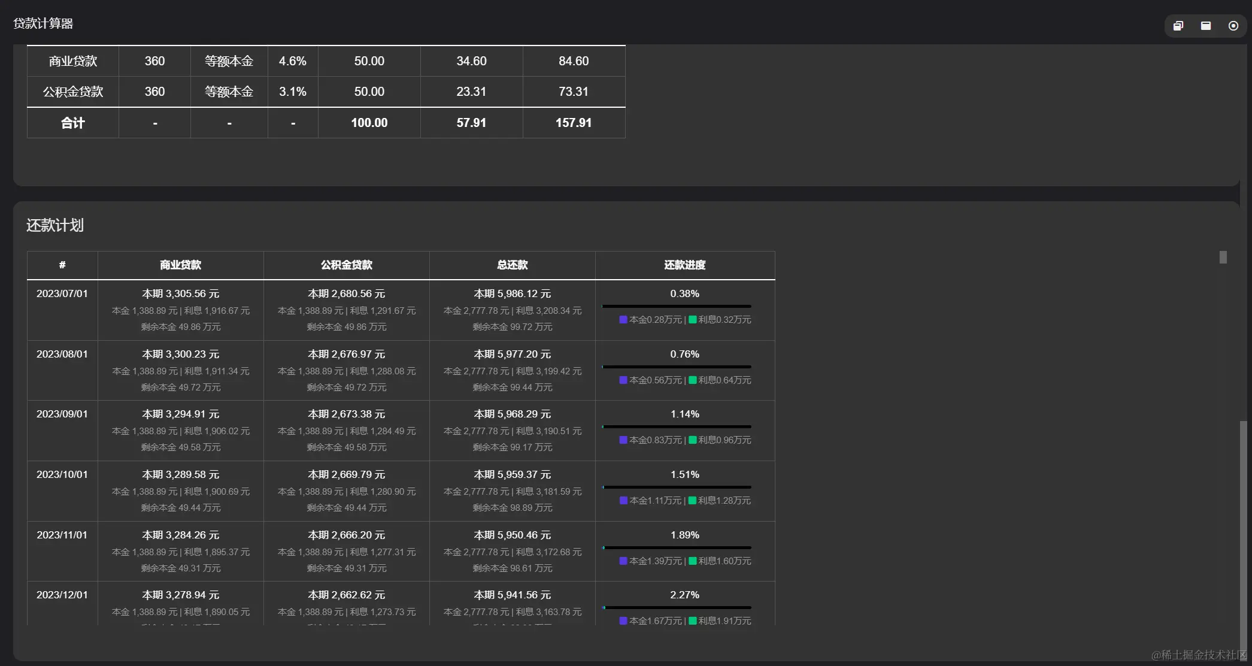Click purple 本金 legend square in 2023/07/01 row
This screenshot has height=666, width=1252.
[623, 320]
